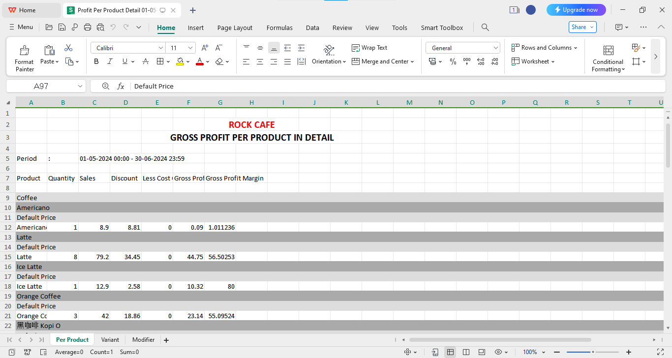Toggle Bold formatting

tap(96, 61)
